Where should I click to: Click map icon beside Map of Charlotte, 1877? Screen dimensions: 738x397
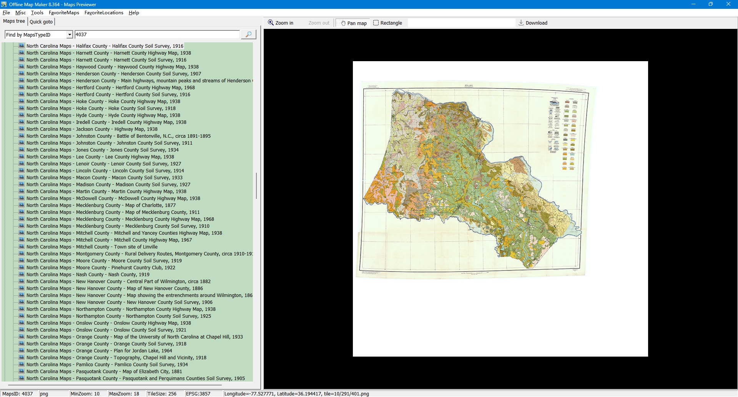point(22,205)
